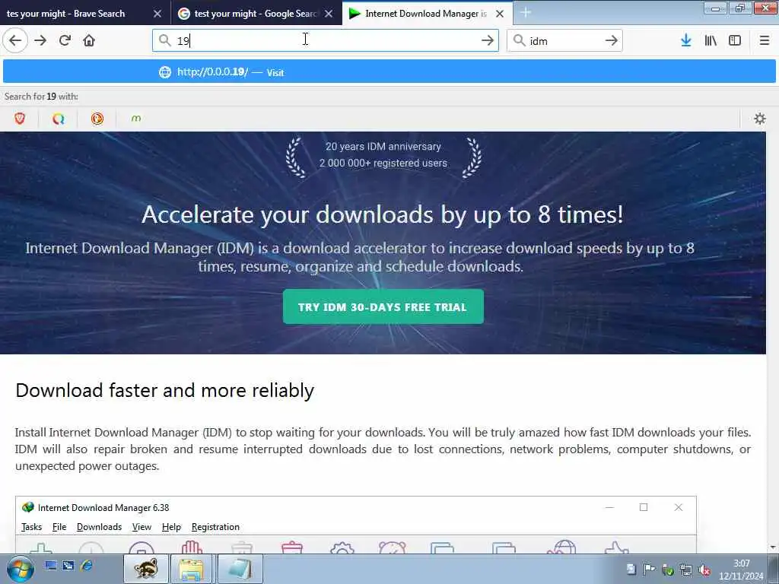
Task: Click the go arrow in address bar
Action: click(x=488, y=40)
